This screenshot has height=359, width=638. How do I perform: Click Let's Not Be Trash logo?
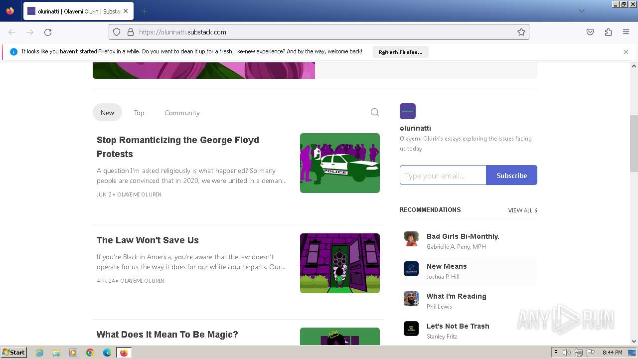411,329
